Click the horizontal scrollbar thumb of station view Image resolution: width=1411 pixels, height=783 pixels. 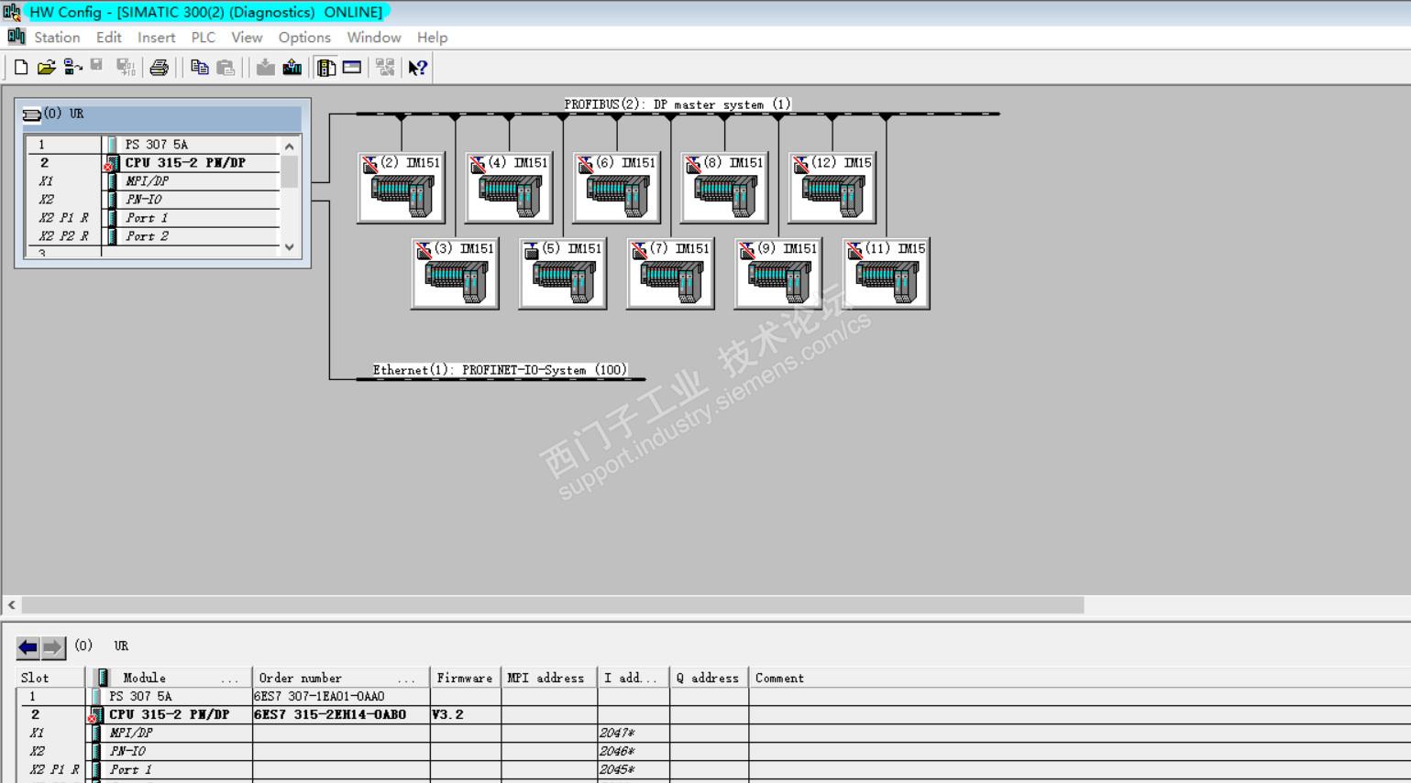click(x=553, y=605)
